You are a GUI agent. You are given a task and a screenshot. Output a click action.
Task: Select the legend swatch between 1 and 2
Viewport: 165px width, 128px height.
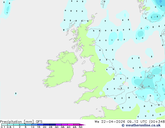coord(16,125)
